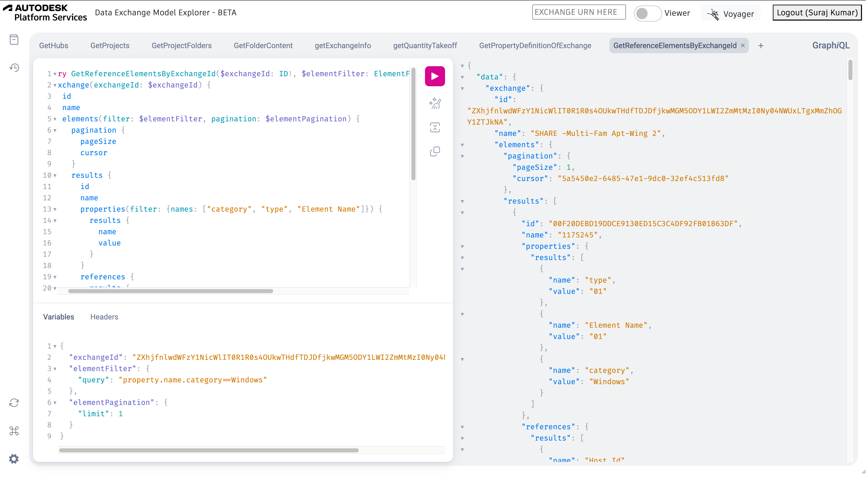This screenshot has height=498, width=866.
Task: Collapse the results block at line 10
Action: 55,176
